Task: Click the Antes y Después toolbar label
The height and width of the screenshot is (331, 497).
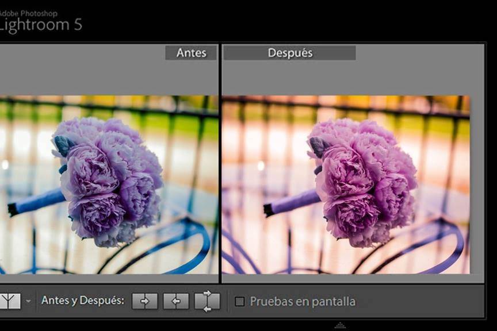Action: point(83,301)
